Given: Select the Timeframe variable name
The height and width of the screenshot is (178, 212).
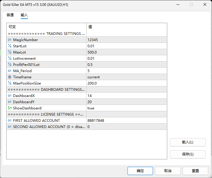Looking at the screenshot, I should pyautogui.click(x=22, y=77).
